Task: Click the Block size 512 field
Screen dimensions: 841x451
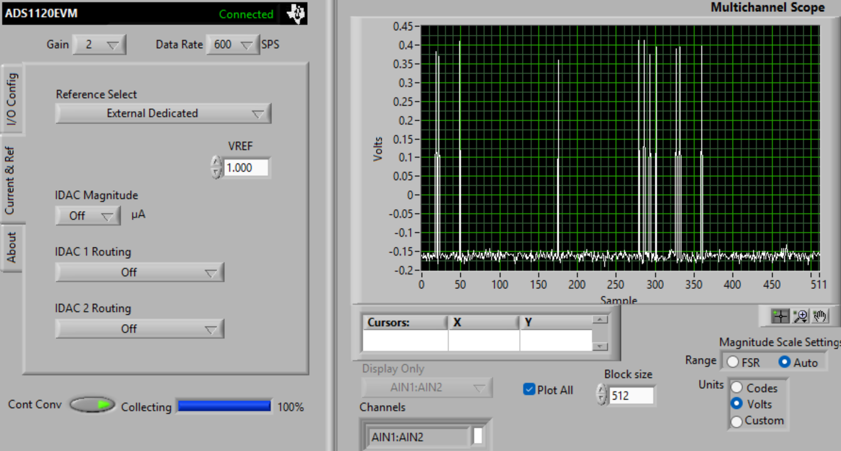Action: [x=631, y=396]
